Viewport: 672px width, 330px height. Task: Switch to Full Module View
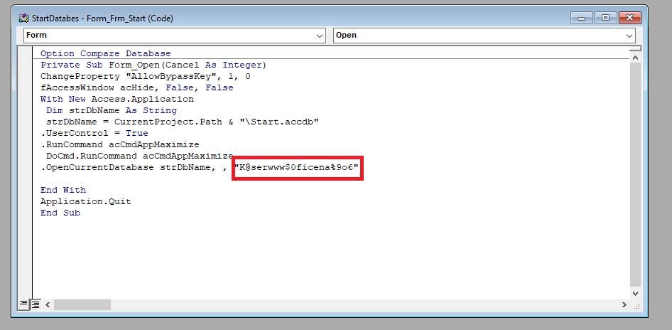[x=35, y=304]
